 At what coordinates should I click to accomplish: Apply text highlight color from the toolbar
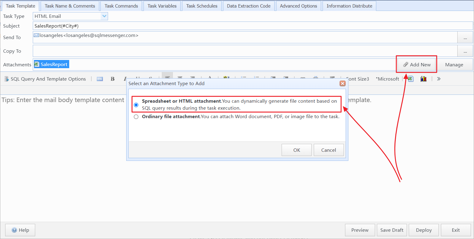pyautogui.click(x=226, y=79)
